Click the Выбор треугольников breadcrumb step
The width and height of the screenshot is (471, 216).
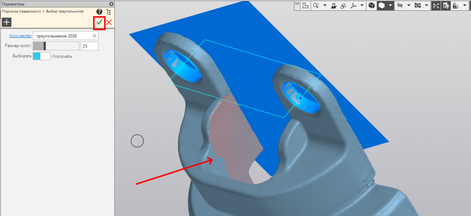point(65,11)
